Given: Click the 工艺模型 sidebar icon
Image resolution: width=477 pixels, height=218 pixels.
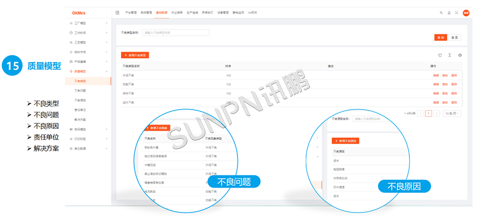Looking at the screenshot, I should pyautogui.click(x=71, y=43).
